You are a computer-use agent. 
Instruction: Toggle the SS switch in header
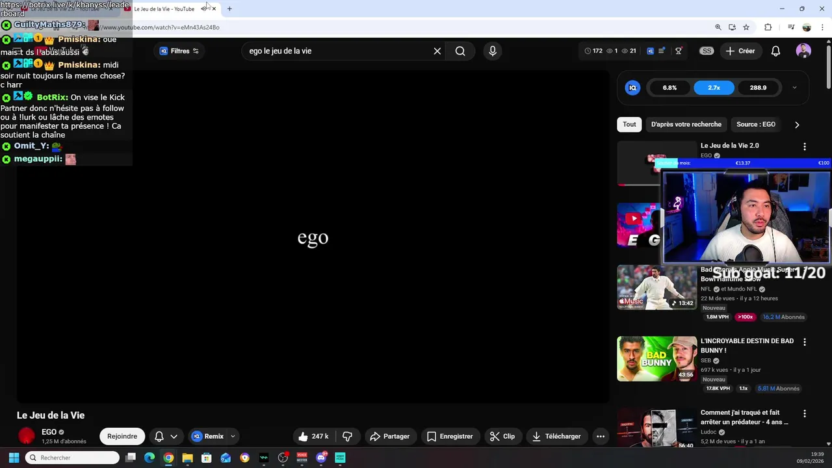pyautogui.click(x=707, y=51)
